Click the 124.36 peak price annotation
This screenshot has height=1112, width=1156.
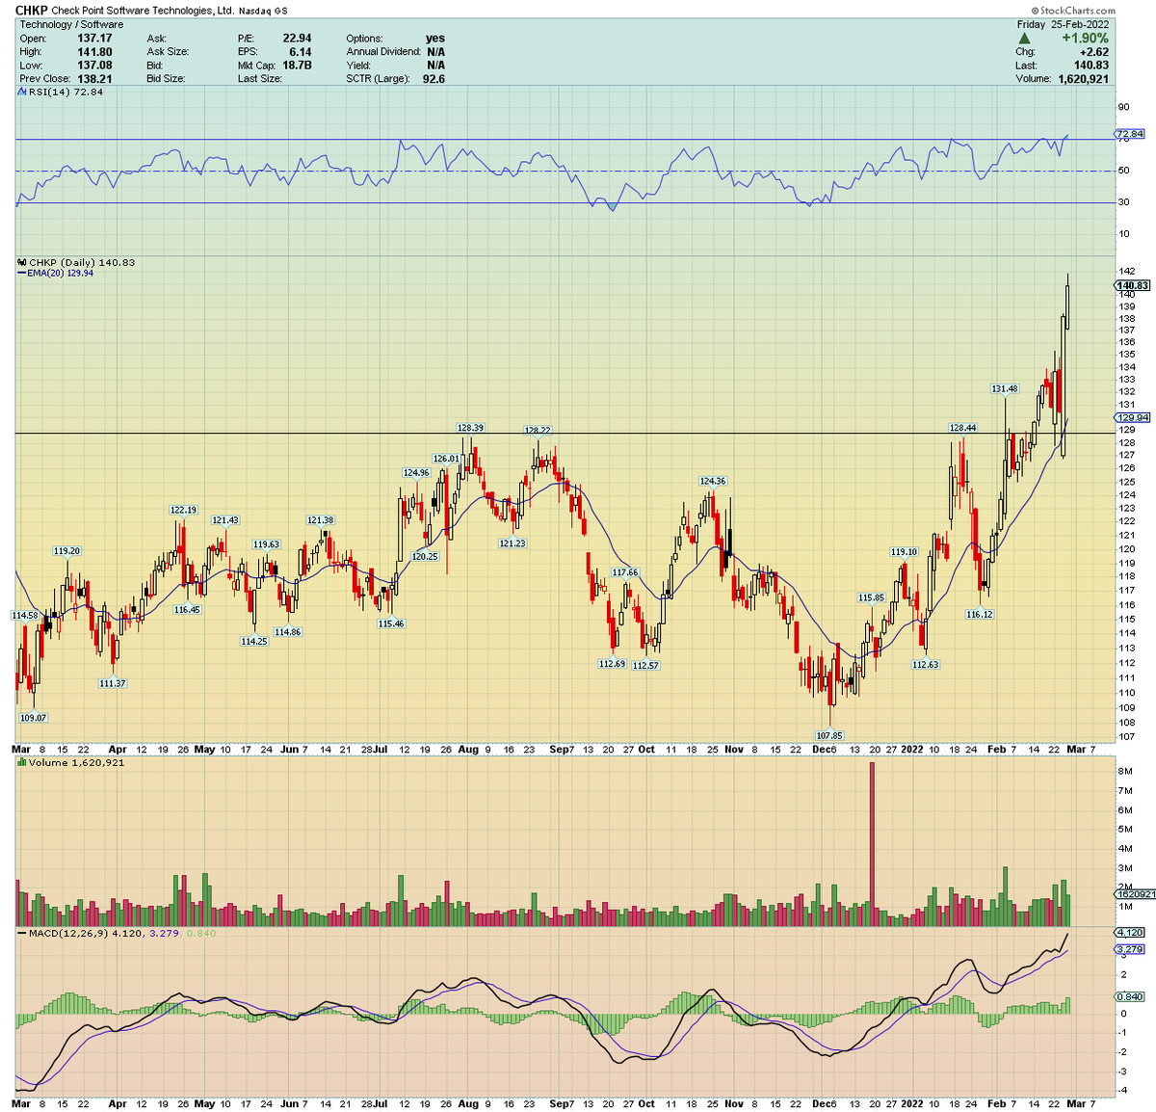pos(713,481)
